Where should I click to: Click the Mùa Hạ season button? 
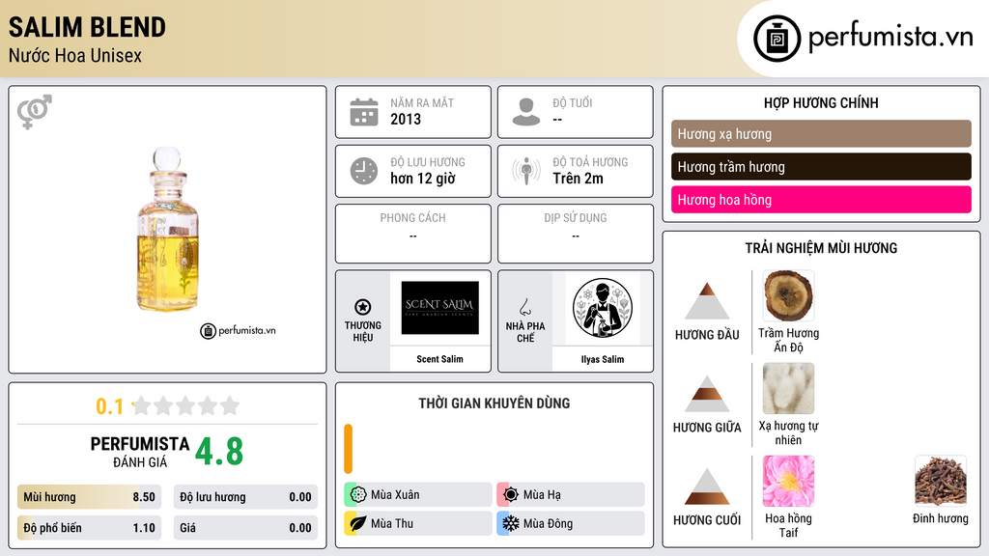[571, 494]
